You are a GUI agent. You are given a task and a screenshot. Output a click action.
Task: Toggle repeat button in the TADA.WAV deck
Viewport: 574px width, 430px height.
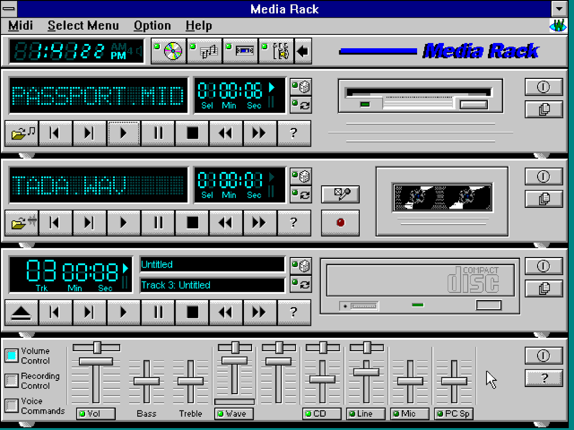coord(301,194)
